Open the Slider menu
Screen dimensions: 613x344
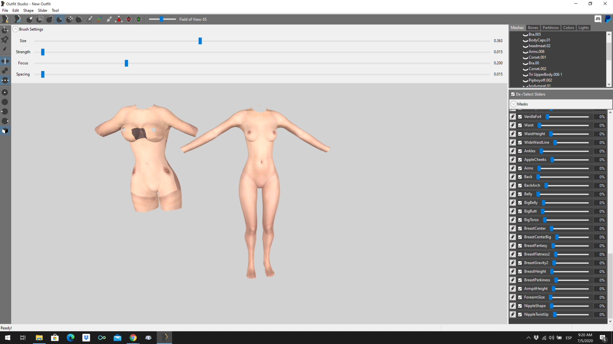[x=42, y=11]
